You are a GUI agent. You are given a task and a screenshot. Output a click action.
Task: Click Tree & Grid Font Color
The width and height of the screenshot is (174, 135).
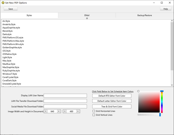pos(112,107)
